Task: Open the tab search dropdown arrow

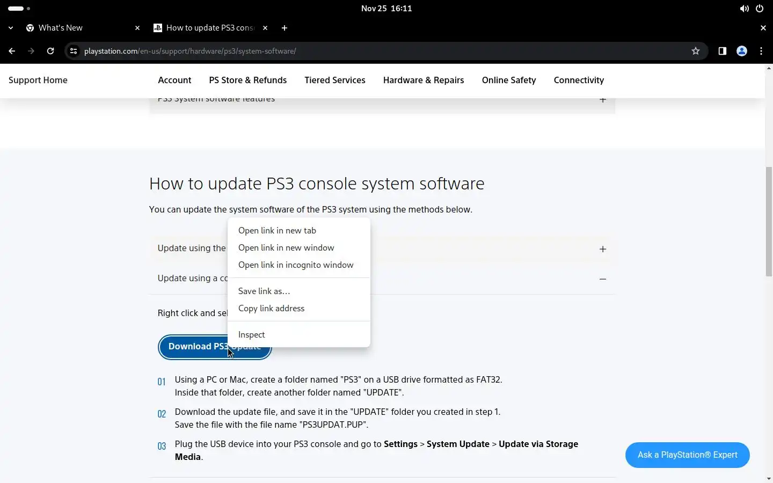Action: tap(11, 28)
